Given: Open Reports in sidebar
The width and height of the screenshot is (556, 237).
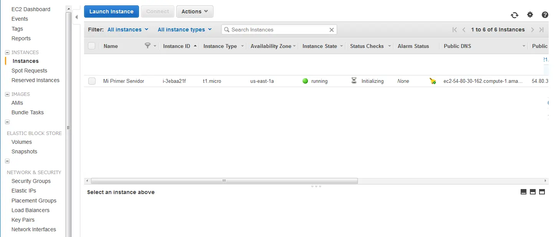Looking at the screenshot, I should [x=21, y=38].
